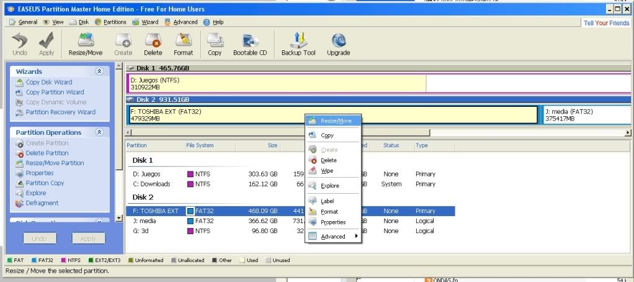The height and width of the screenshot is (282, 634).
Task: Sort by Size column header
Action: [x=257, y=145]
